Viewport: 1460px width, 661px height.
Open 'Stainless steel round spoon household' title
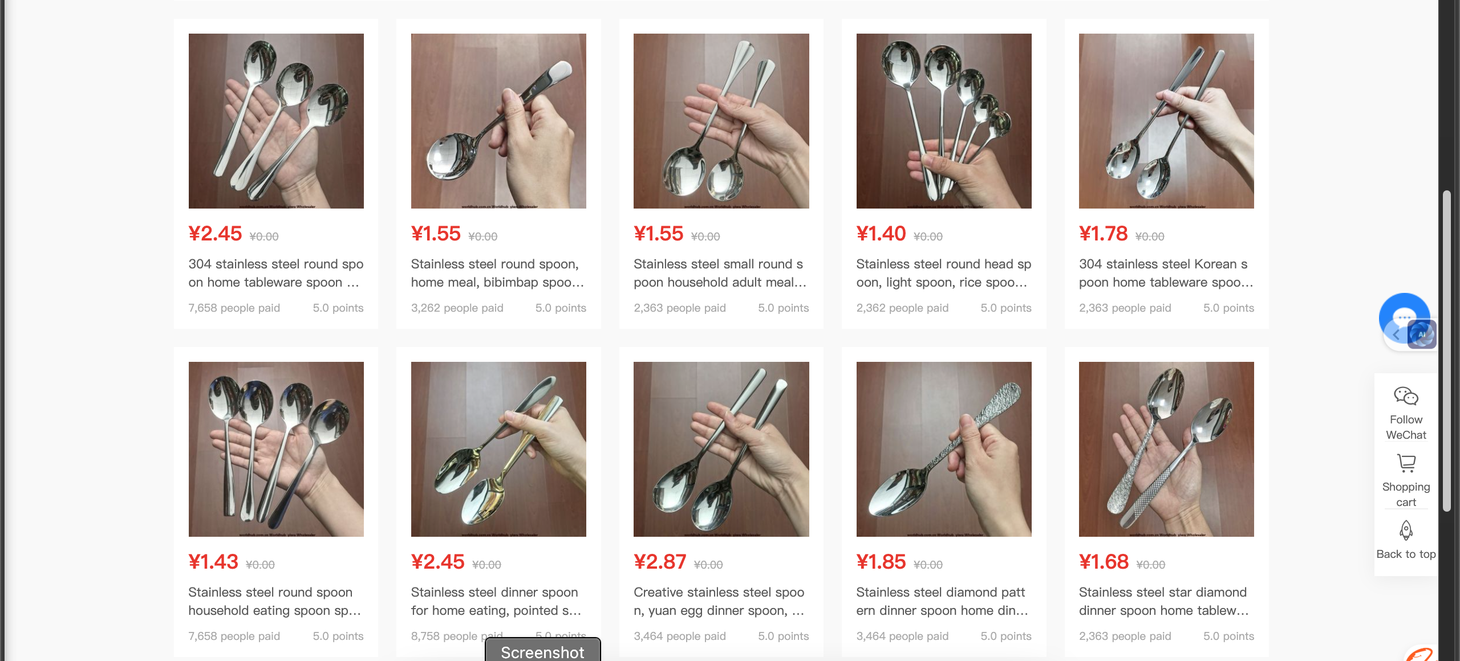tap(275, 601)
